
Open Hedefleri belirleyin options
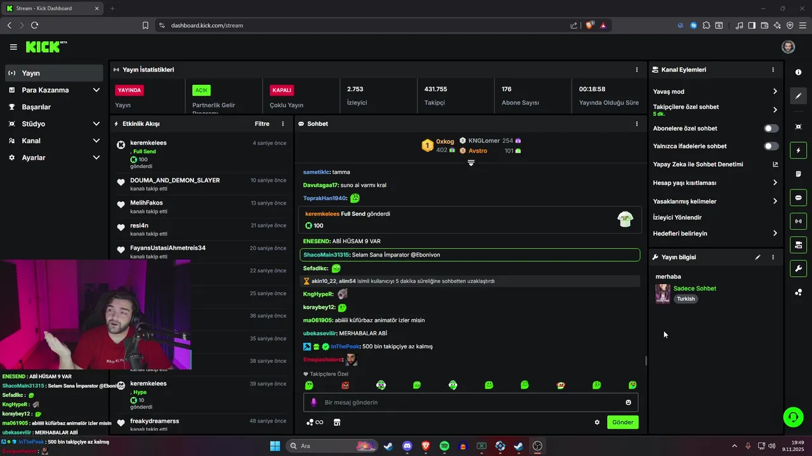[715, 234]
